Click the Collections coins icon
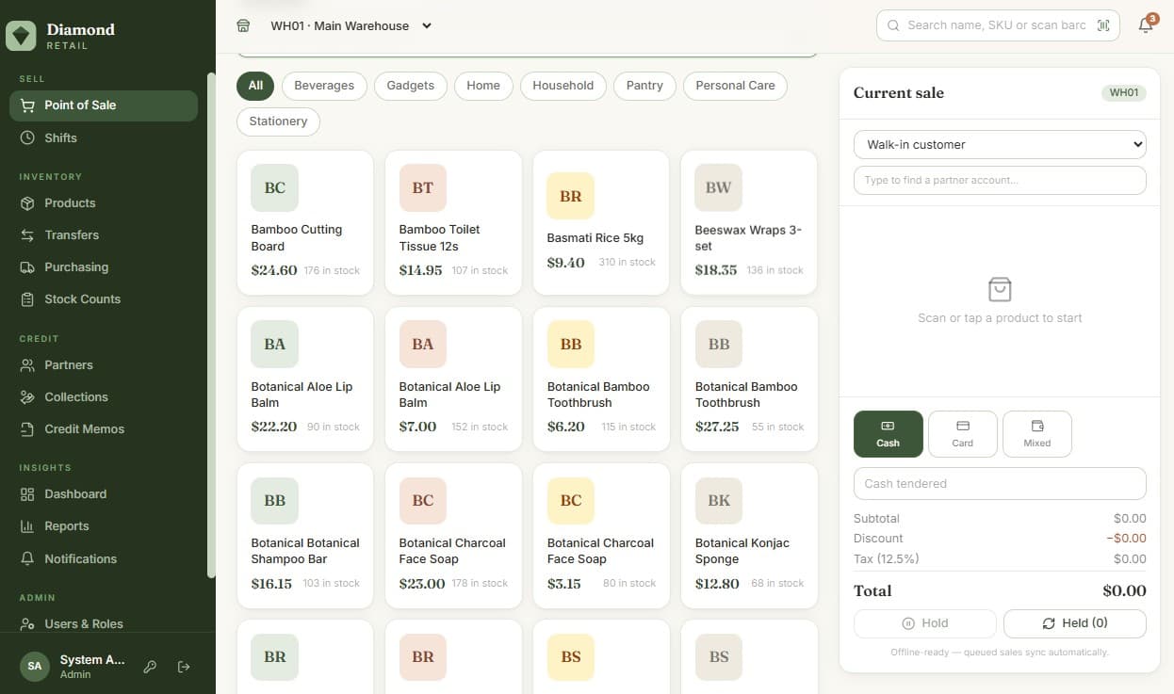The height and width of the screenshot is (694, 1174). coord(27,396)
